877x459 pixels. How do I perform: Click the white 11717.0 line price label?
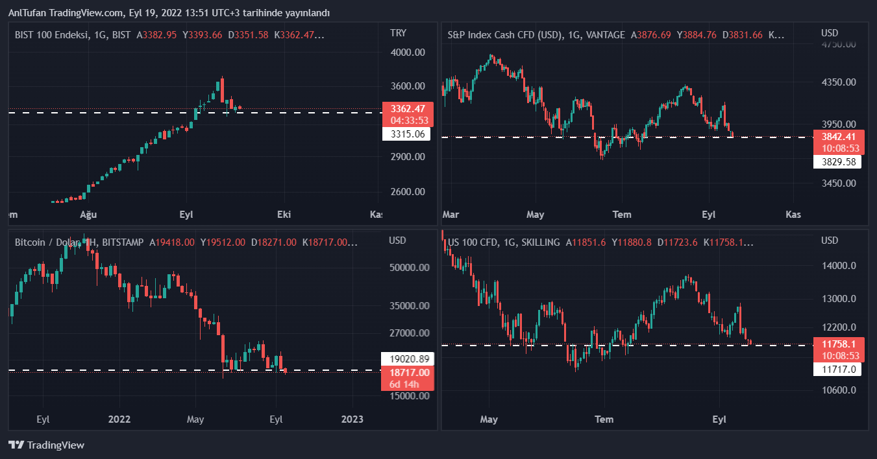coord(837,370)
